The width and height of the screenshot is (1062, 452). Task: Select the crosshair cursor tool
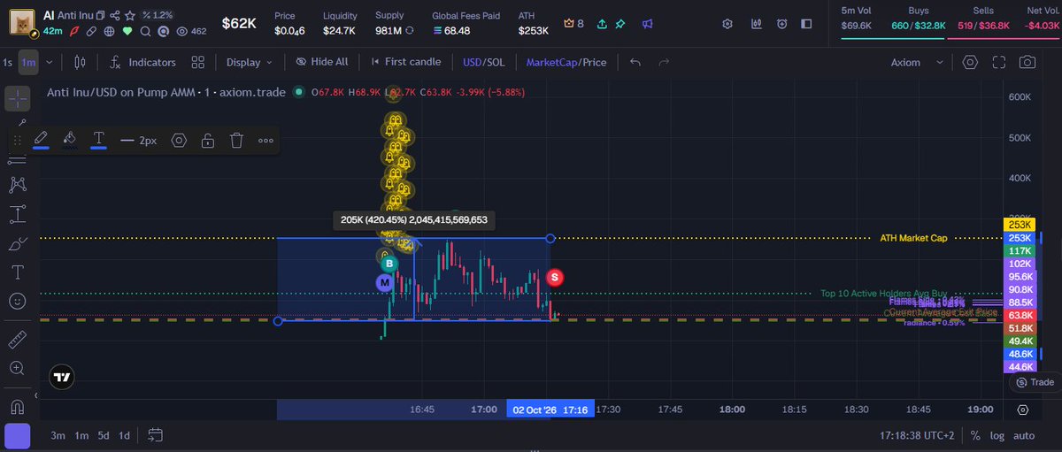click(x=18, y=97)
